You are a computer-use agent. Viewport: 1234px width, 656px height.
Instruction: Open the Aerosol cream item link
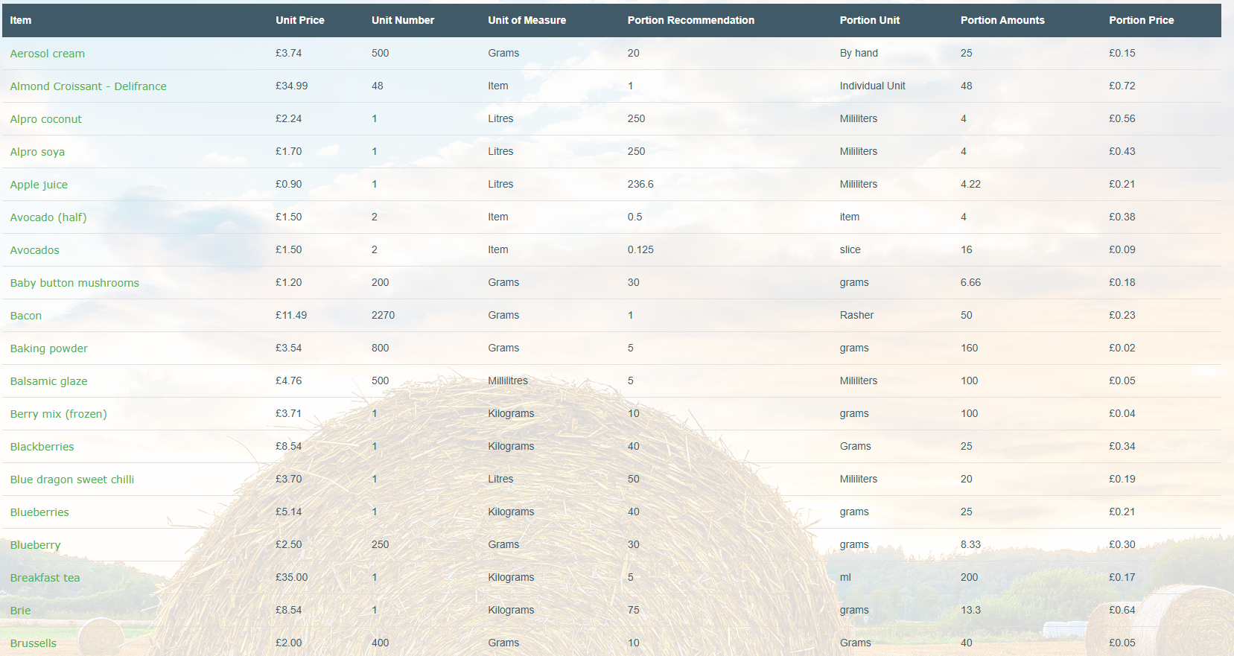[47, 54]
